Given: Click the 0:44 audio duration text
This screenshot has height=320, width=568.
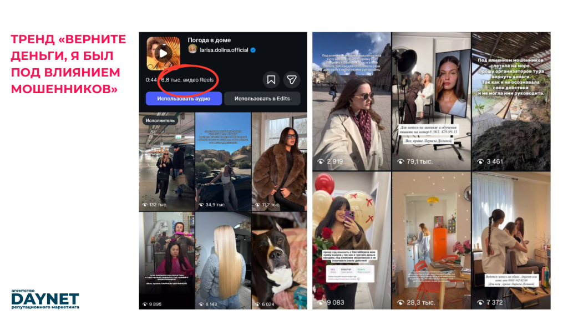Looking at the screenshot, I should coord(151,80).
